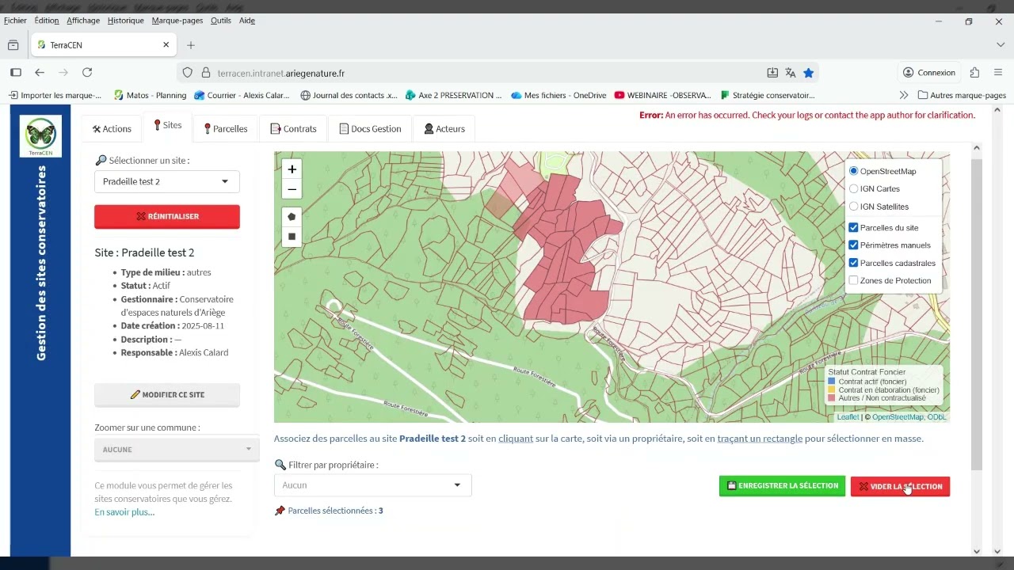Open the tab list button left of tabs
1014x570 pixels.
[13, 45]
